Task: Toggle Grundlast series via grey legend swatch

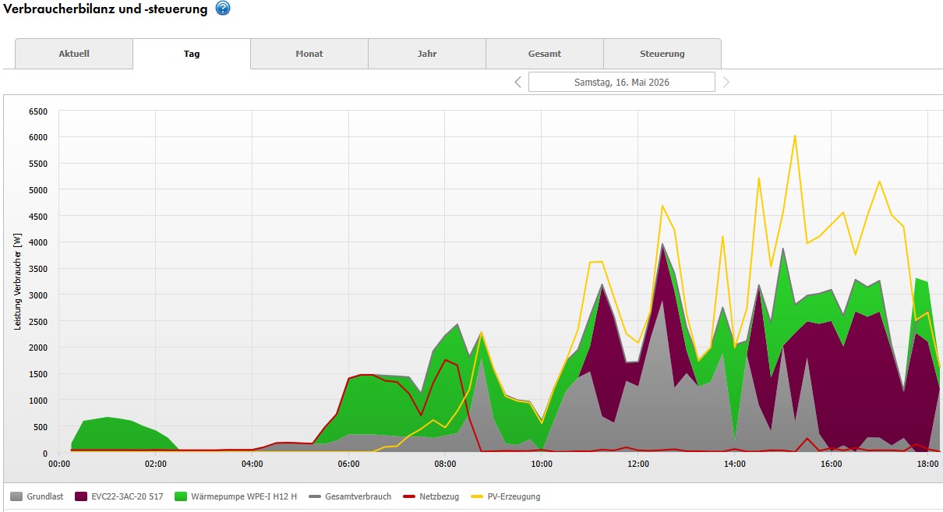Action: [x=16, y=496]
